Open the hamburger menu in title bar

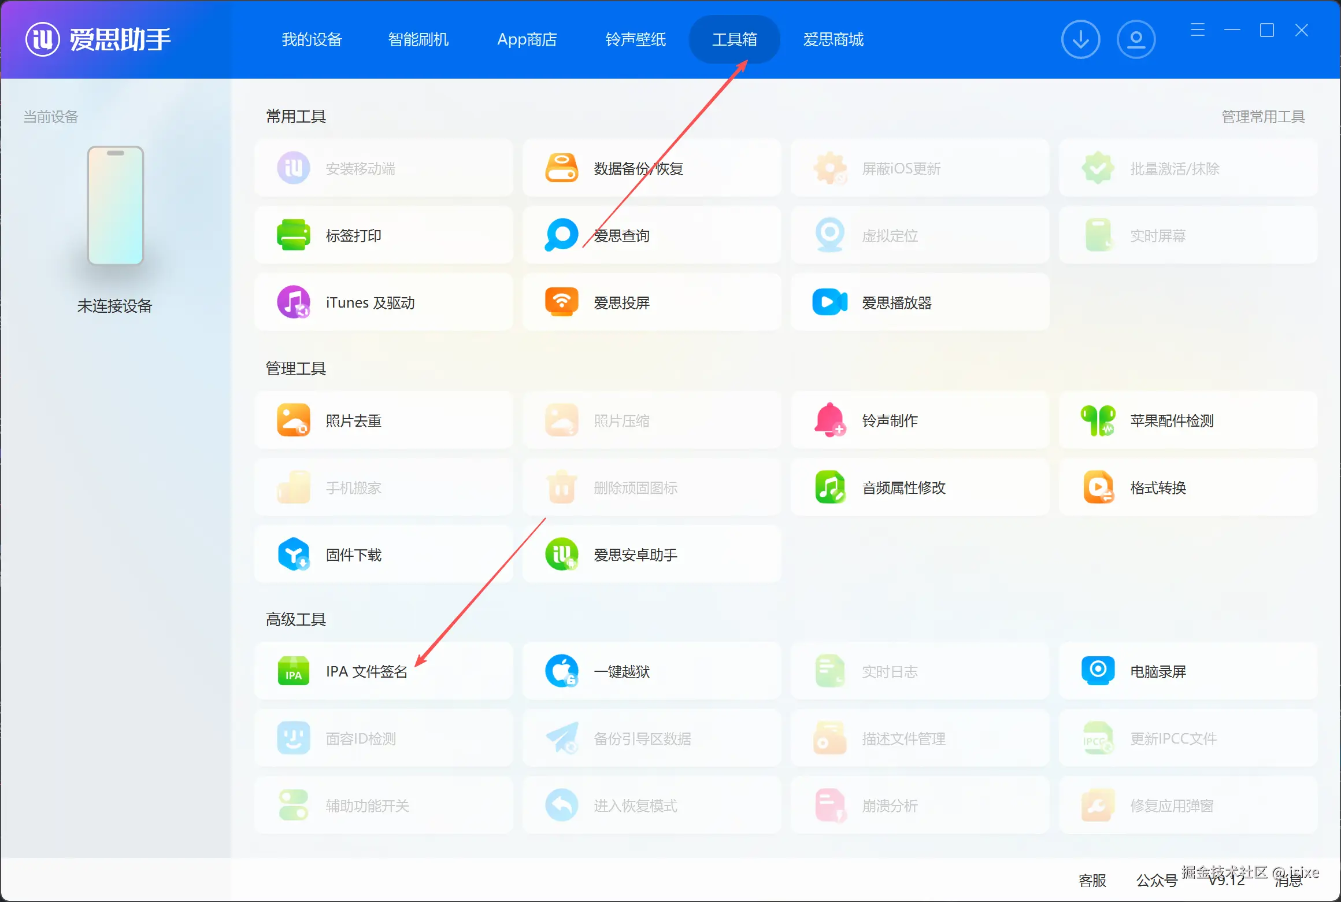pos(1198,30)
